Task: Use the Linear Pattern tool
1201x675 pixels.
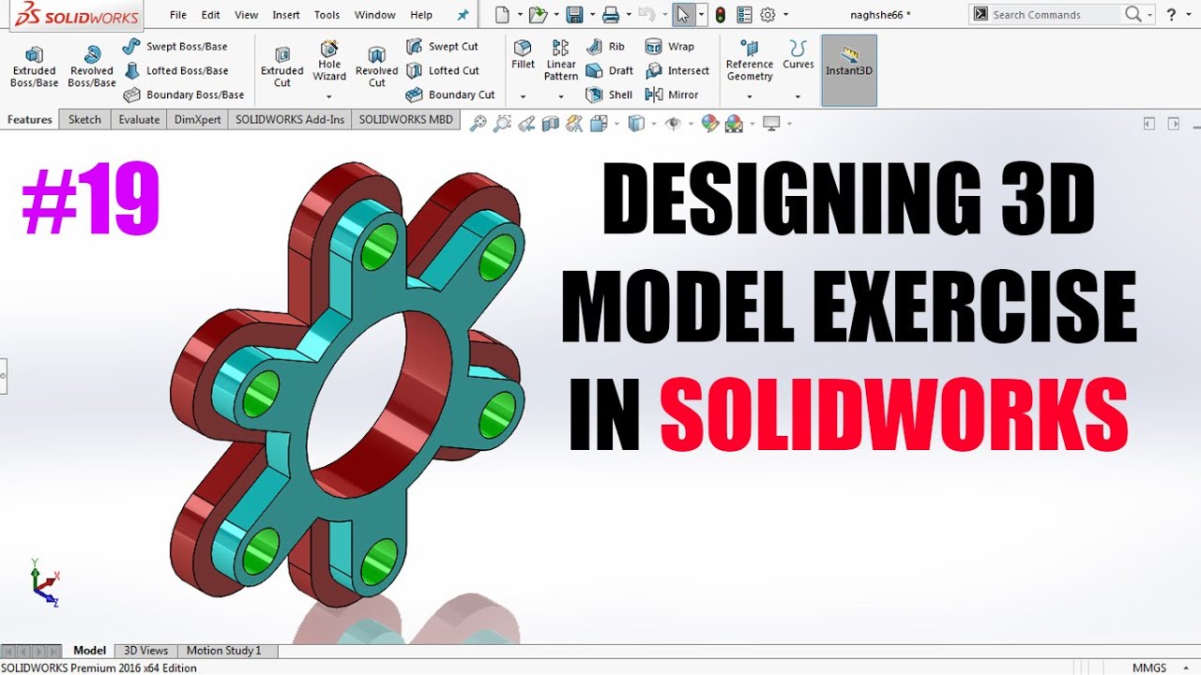Action: [x=561, y=61]
